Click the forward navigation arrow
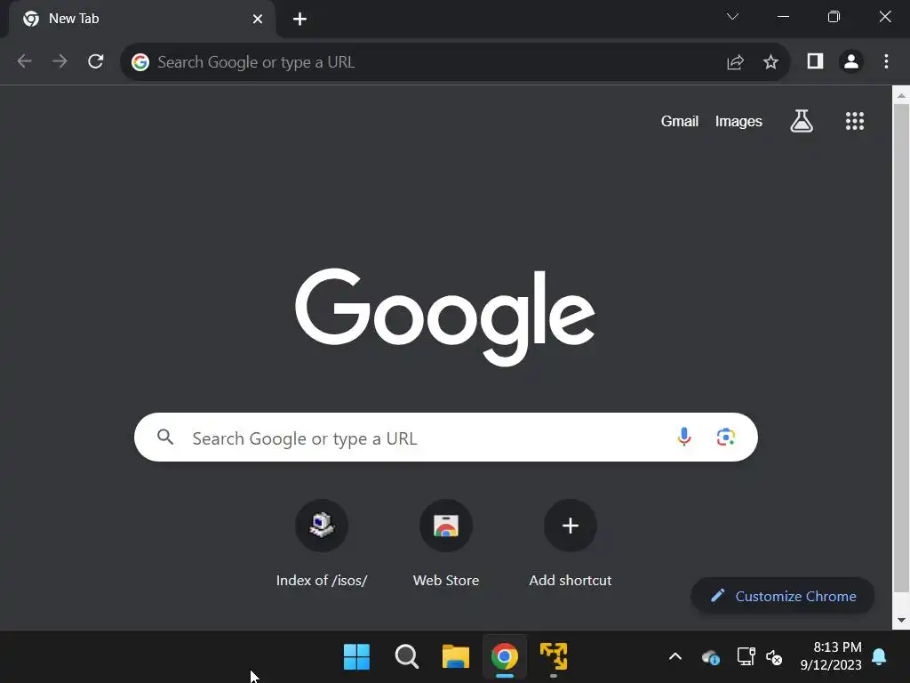The width and height of the screenshot is (910, 683). 60,61
